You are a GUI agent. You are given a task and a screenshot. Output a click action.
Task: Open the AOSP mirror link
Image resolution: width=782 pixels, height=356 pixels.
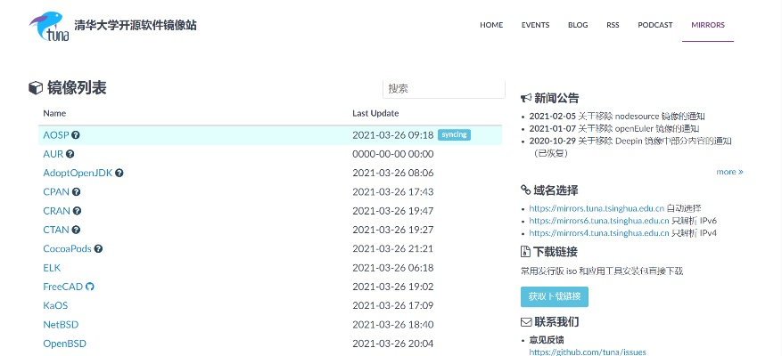[56, 135]
